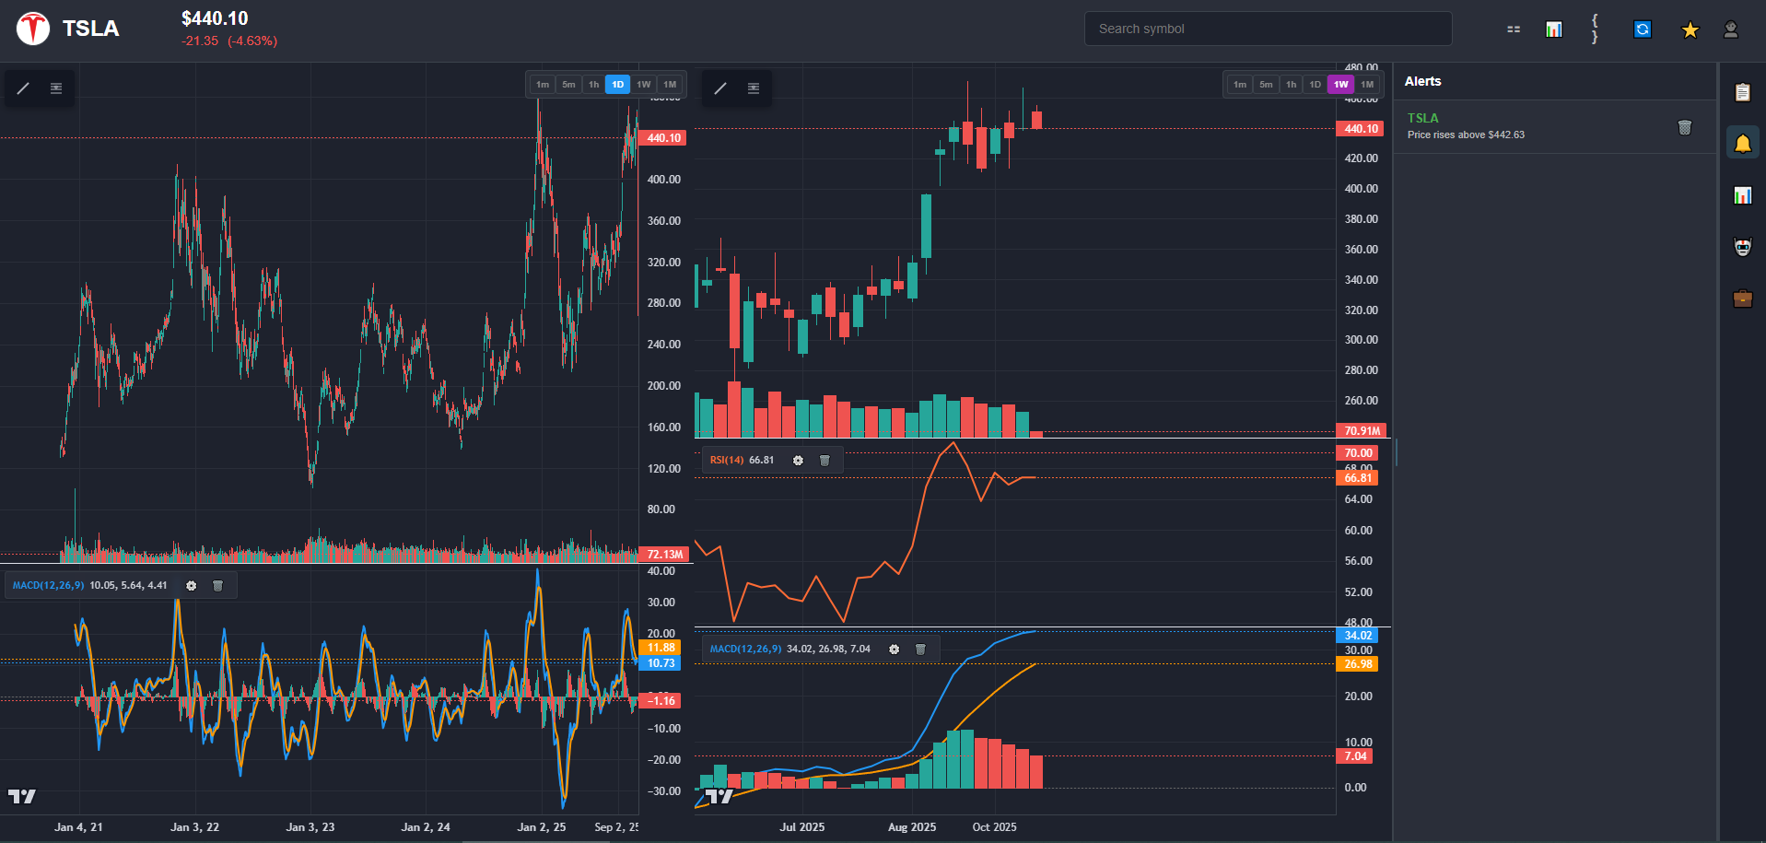
Task: Click the Tesla logo icon
Action: point(33,29)
